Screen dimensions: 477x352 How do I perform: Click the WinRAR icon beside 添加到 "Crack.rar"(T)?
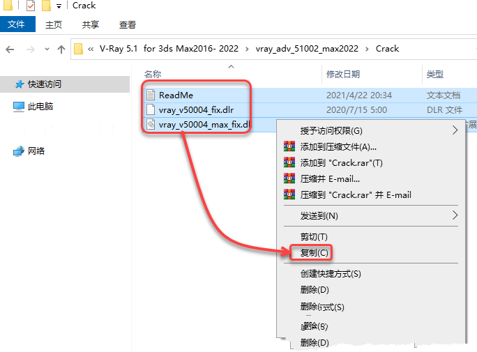289,162
